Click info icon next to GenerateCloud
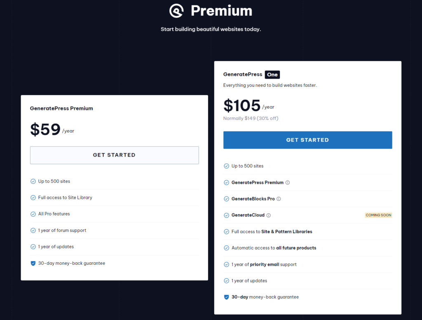 click(268, 215)
